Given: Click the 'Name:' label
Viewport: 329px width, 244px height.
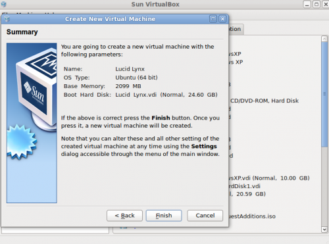Looking at the screenshot, I should tap(73, 69).
